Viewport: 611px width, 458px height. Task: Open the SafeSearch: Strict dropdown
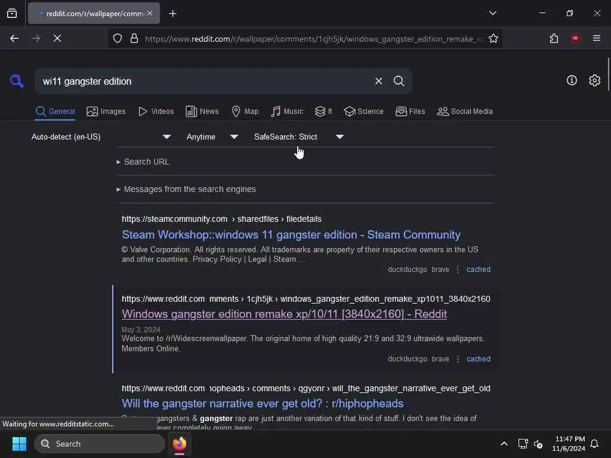coord(298,137)
